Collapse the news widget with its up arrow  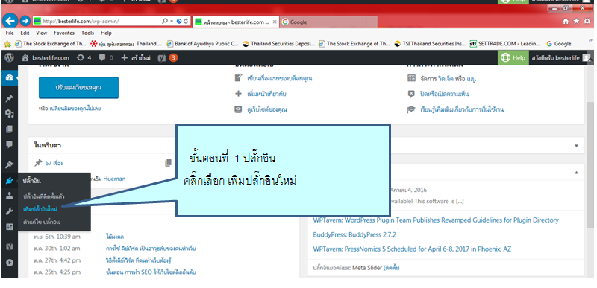[576, 173]
